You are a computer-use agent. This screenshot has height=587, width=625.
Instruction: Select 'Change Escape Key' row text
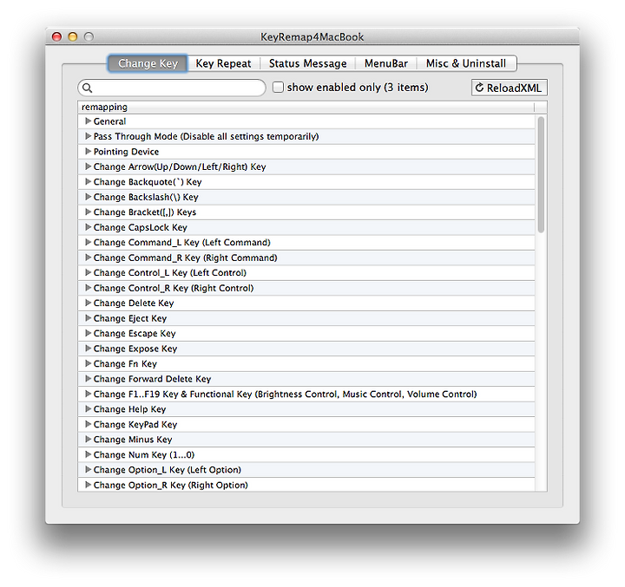[x=135, y=333]
